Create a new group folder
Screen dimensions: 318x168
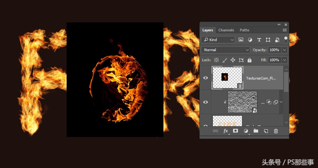[x=256, y=131]
